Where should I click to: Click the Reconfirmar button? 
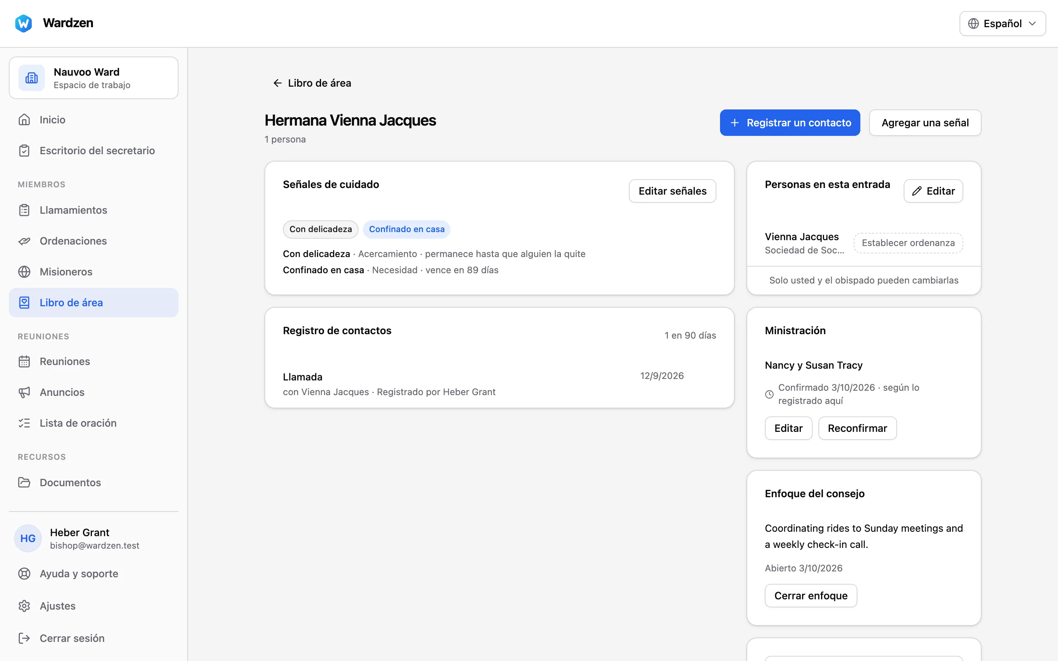pos(857,428)
